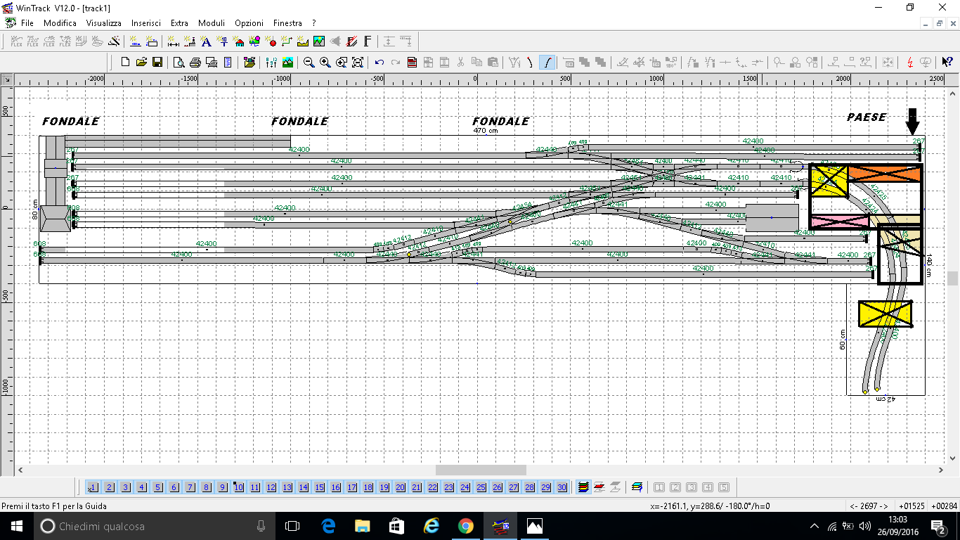Activate the context help arrow tool

946,62
